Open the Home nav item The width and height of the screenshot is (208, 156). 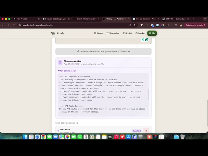(98, 33)
